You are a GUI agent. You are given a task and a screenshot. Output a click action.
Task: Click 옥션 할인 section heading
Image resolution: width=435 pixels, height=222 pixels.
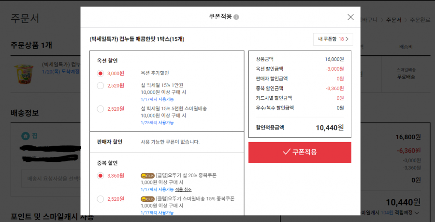click(107, 61)
